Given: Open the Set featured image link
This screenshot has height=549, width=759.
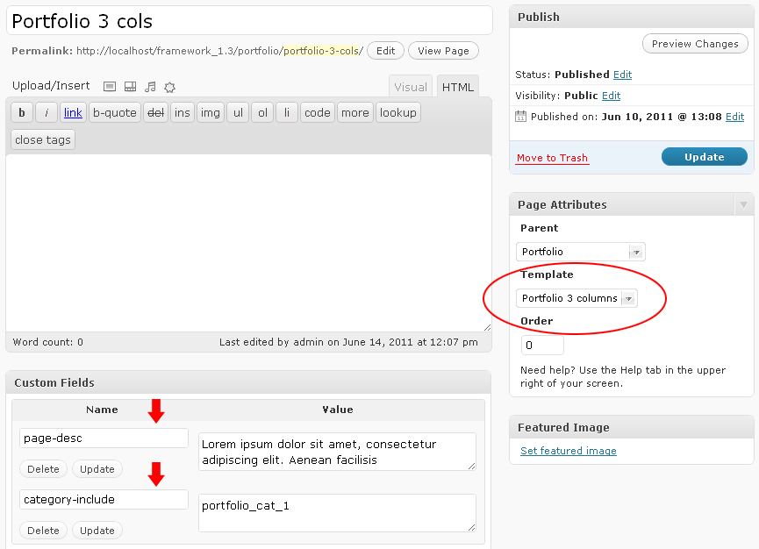Looking at the screenshot, I should [568, 451].
